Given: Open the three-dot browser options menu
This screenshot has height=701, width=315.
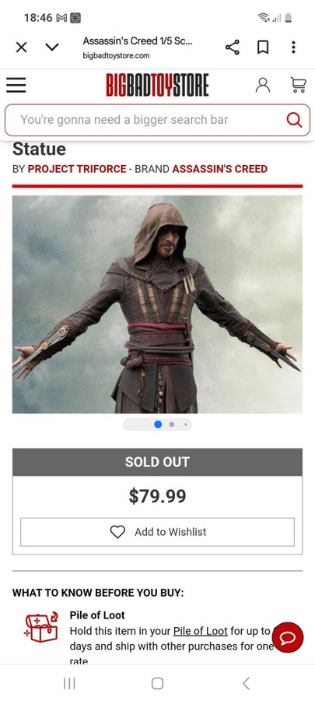Looking at the screenshot, I should 293,47.
